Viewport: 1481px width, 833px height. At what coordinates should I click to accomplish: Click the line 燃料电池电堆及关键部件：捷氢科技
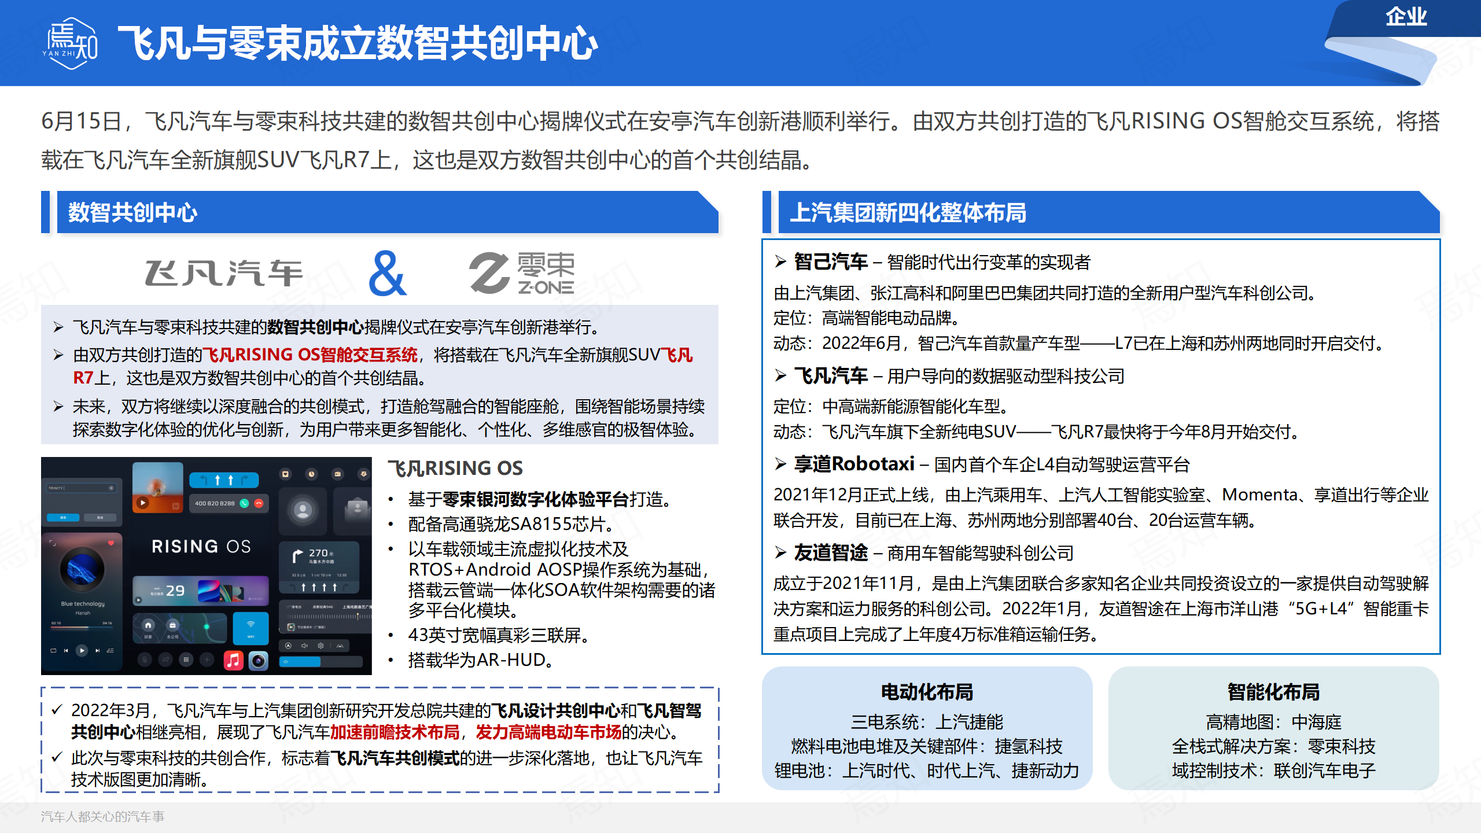[927, 746]
